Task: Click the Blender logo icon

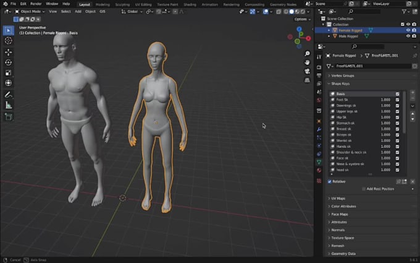Action: coord(6,4)
